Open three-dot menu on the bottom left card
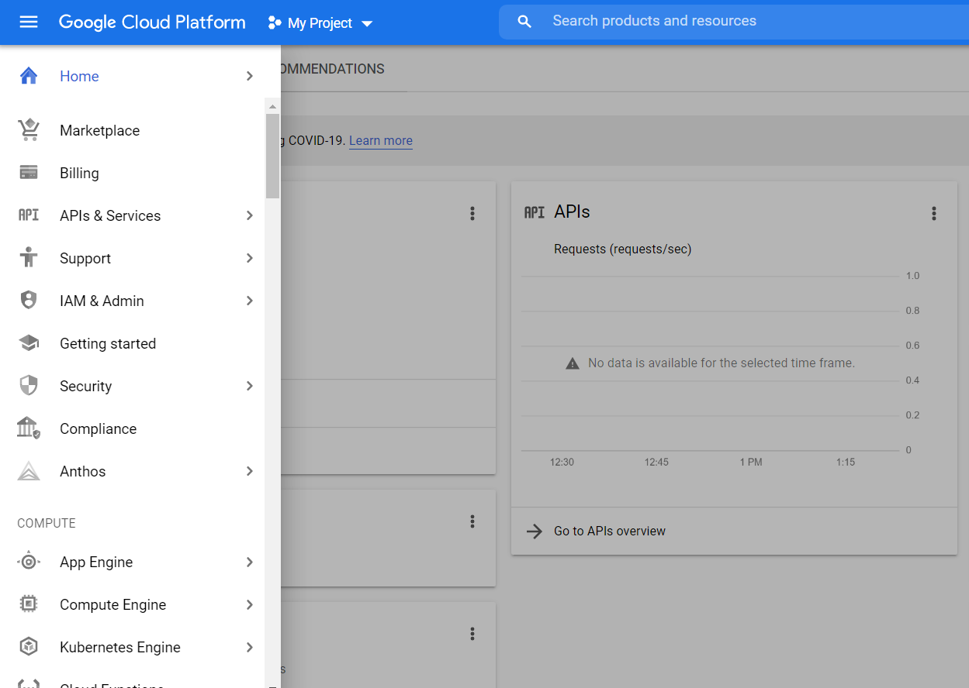 472,634
